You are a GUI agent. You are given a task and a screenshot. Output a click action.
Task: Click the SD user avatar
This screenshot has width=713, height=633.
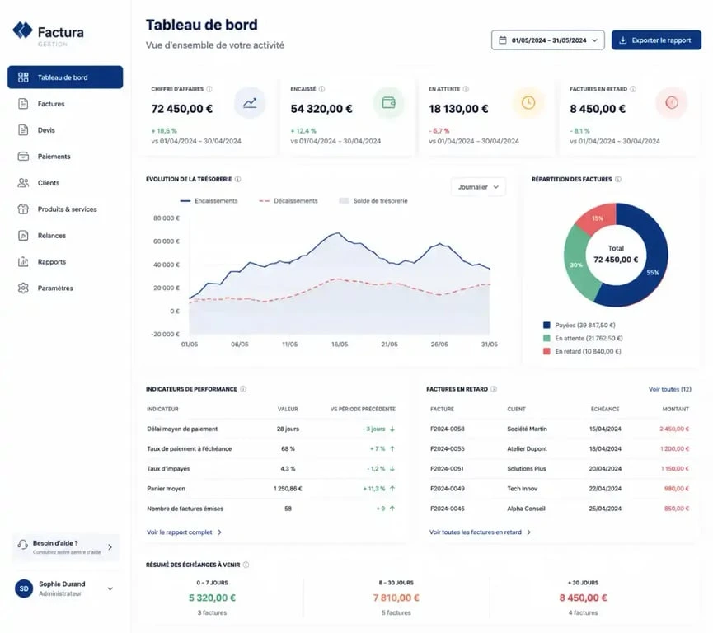[24, 588]
